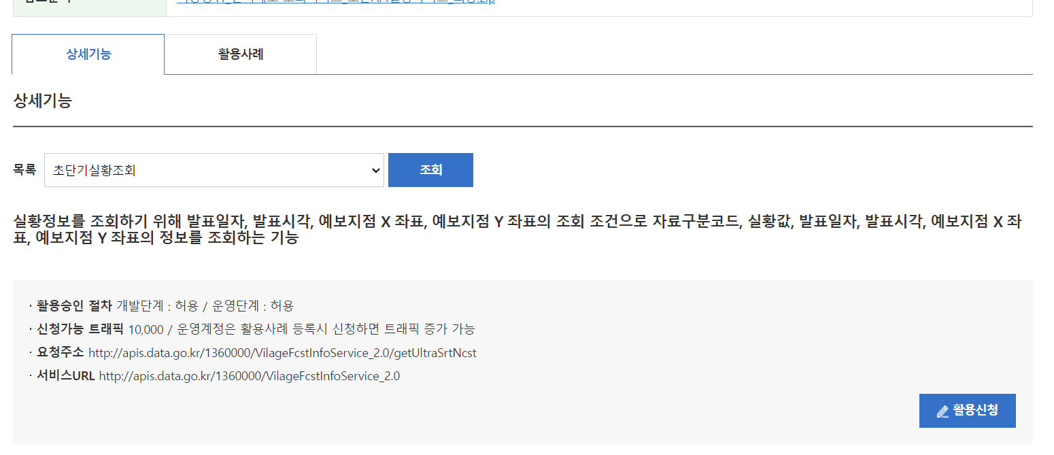Click the pencil icon on 활용신청 button
Image resolution: width=1054 pixels, height=455 pixels.
pos(942,411)
